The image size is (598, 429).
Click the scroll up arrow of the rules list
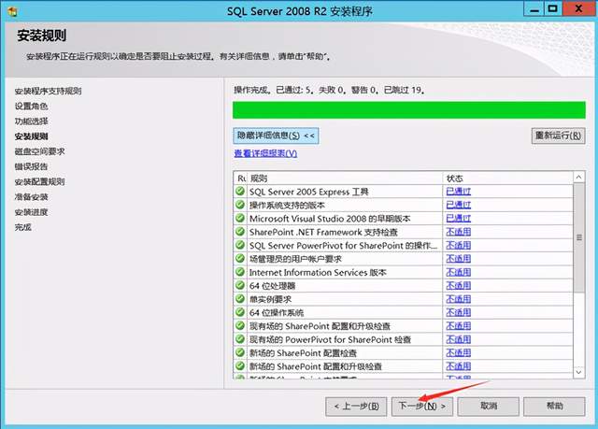tap(578, 177)
